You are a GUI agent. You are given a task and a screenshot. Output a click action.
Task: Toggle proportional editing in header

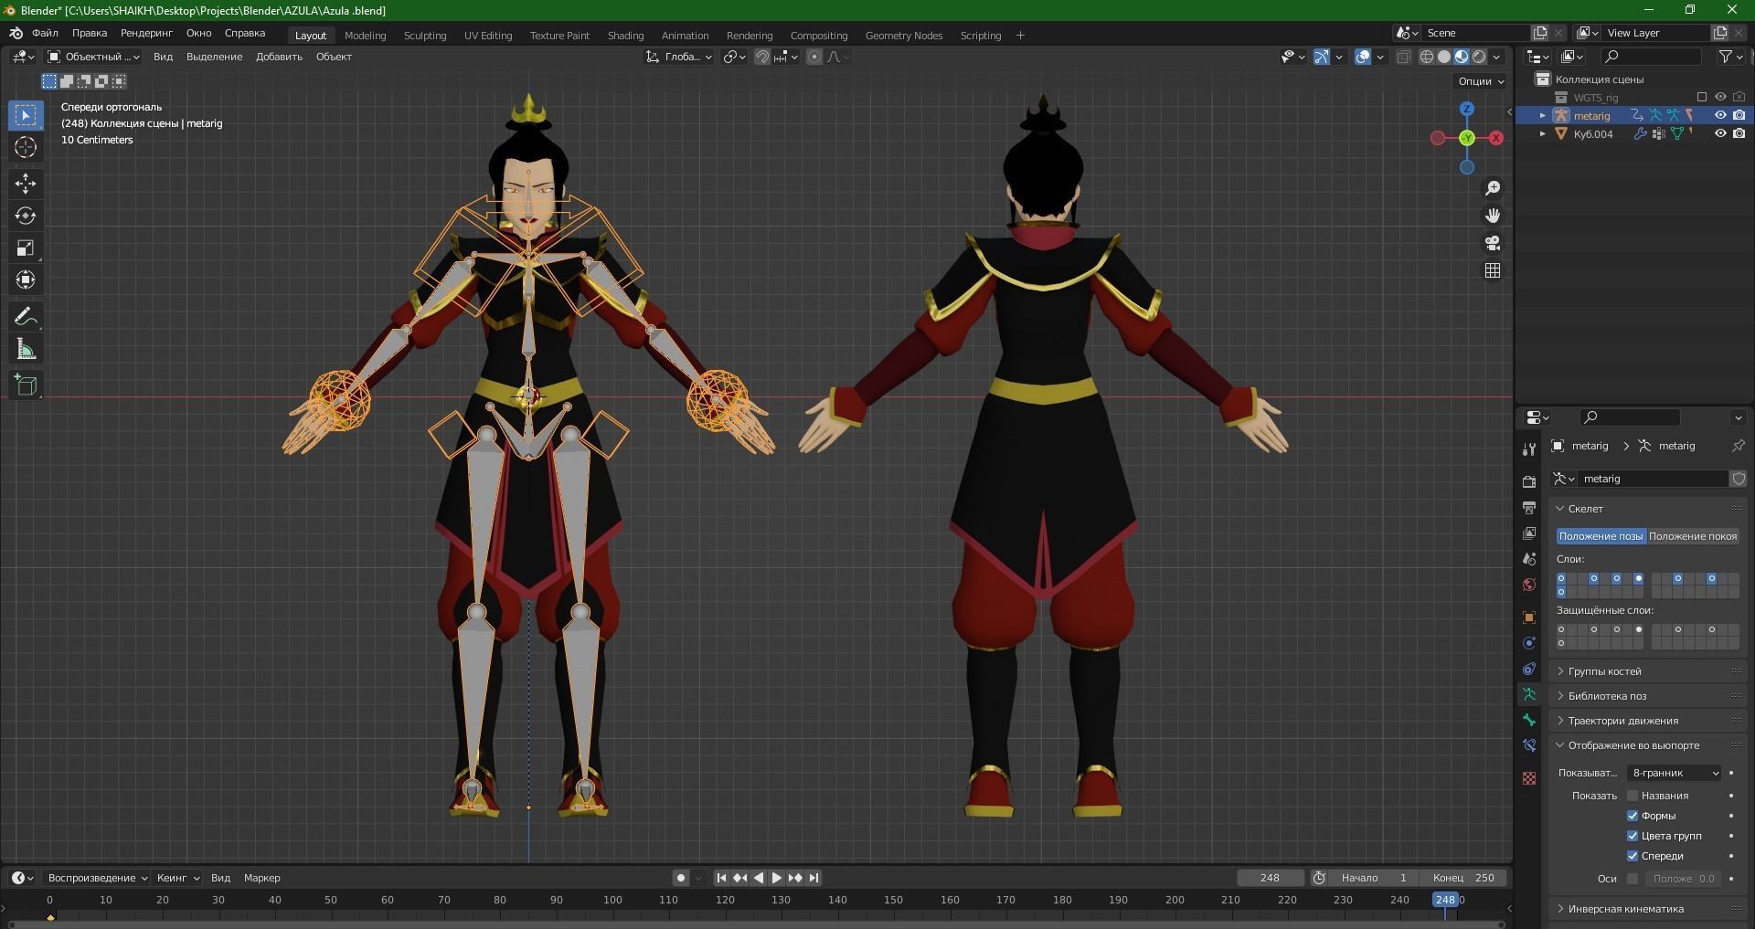tap(814, 57)
